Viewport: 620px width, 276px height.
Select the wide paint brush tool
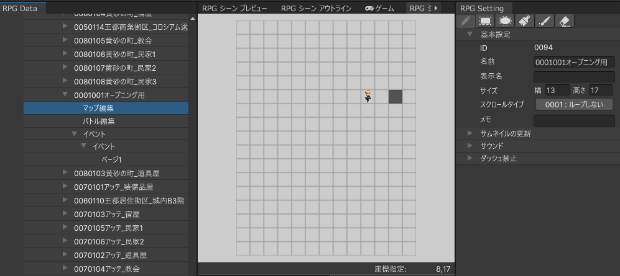[524, 21]
